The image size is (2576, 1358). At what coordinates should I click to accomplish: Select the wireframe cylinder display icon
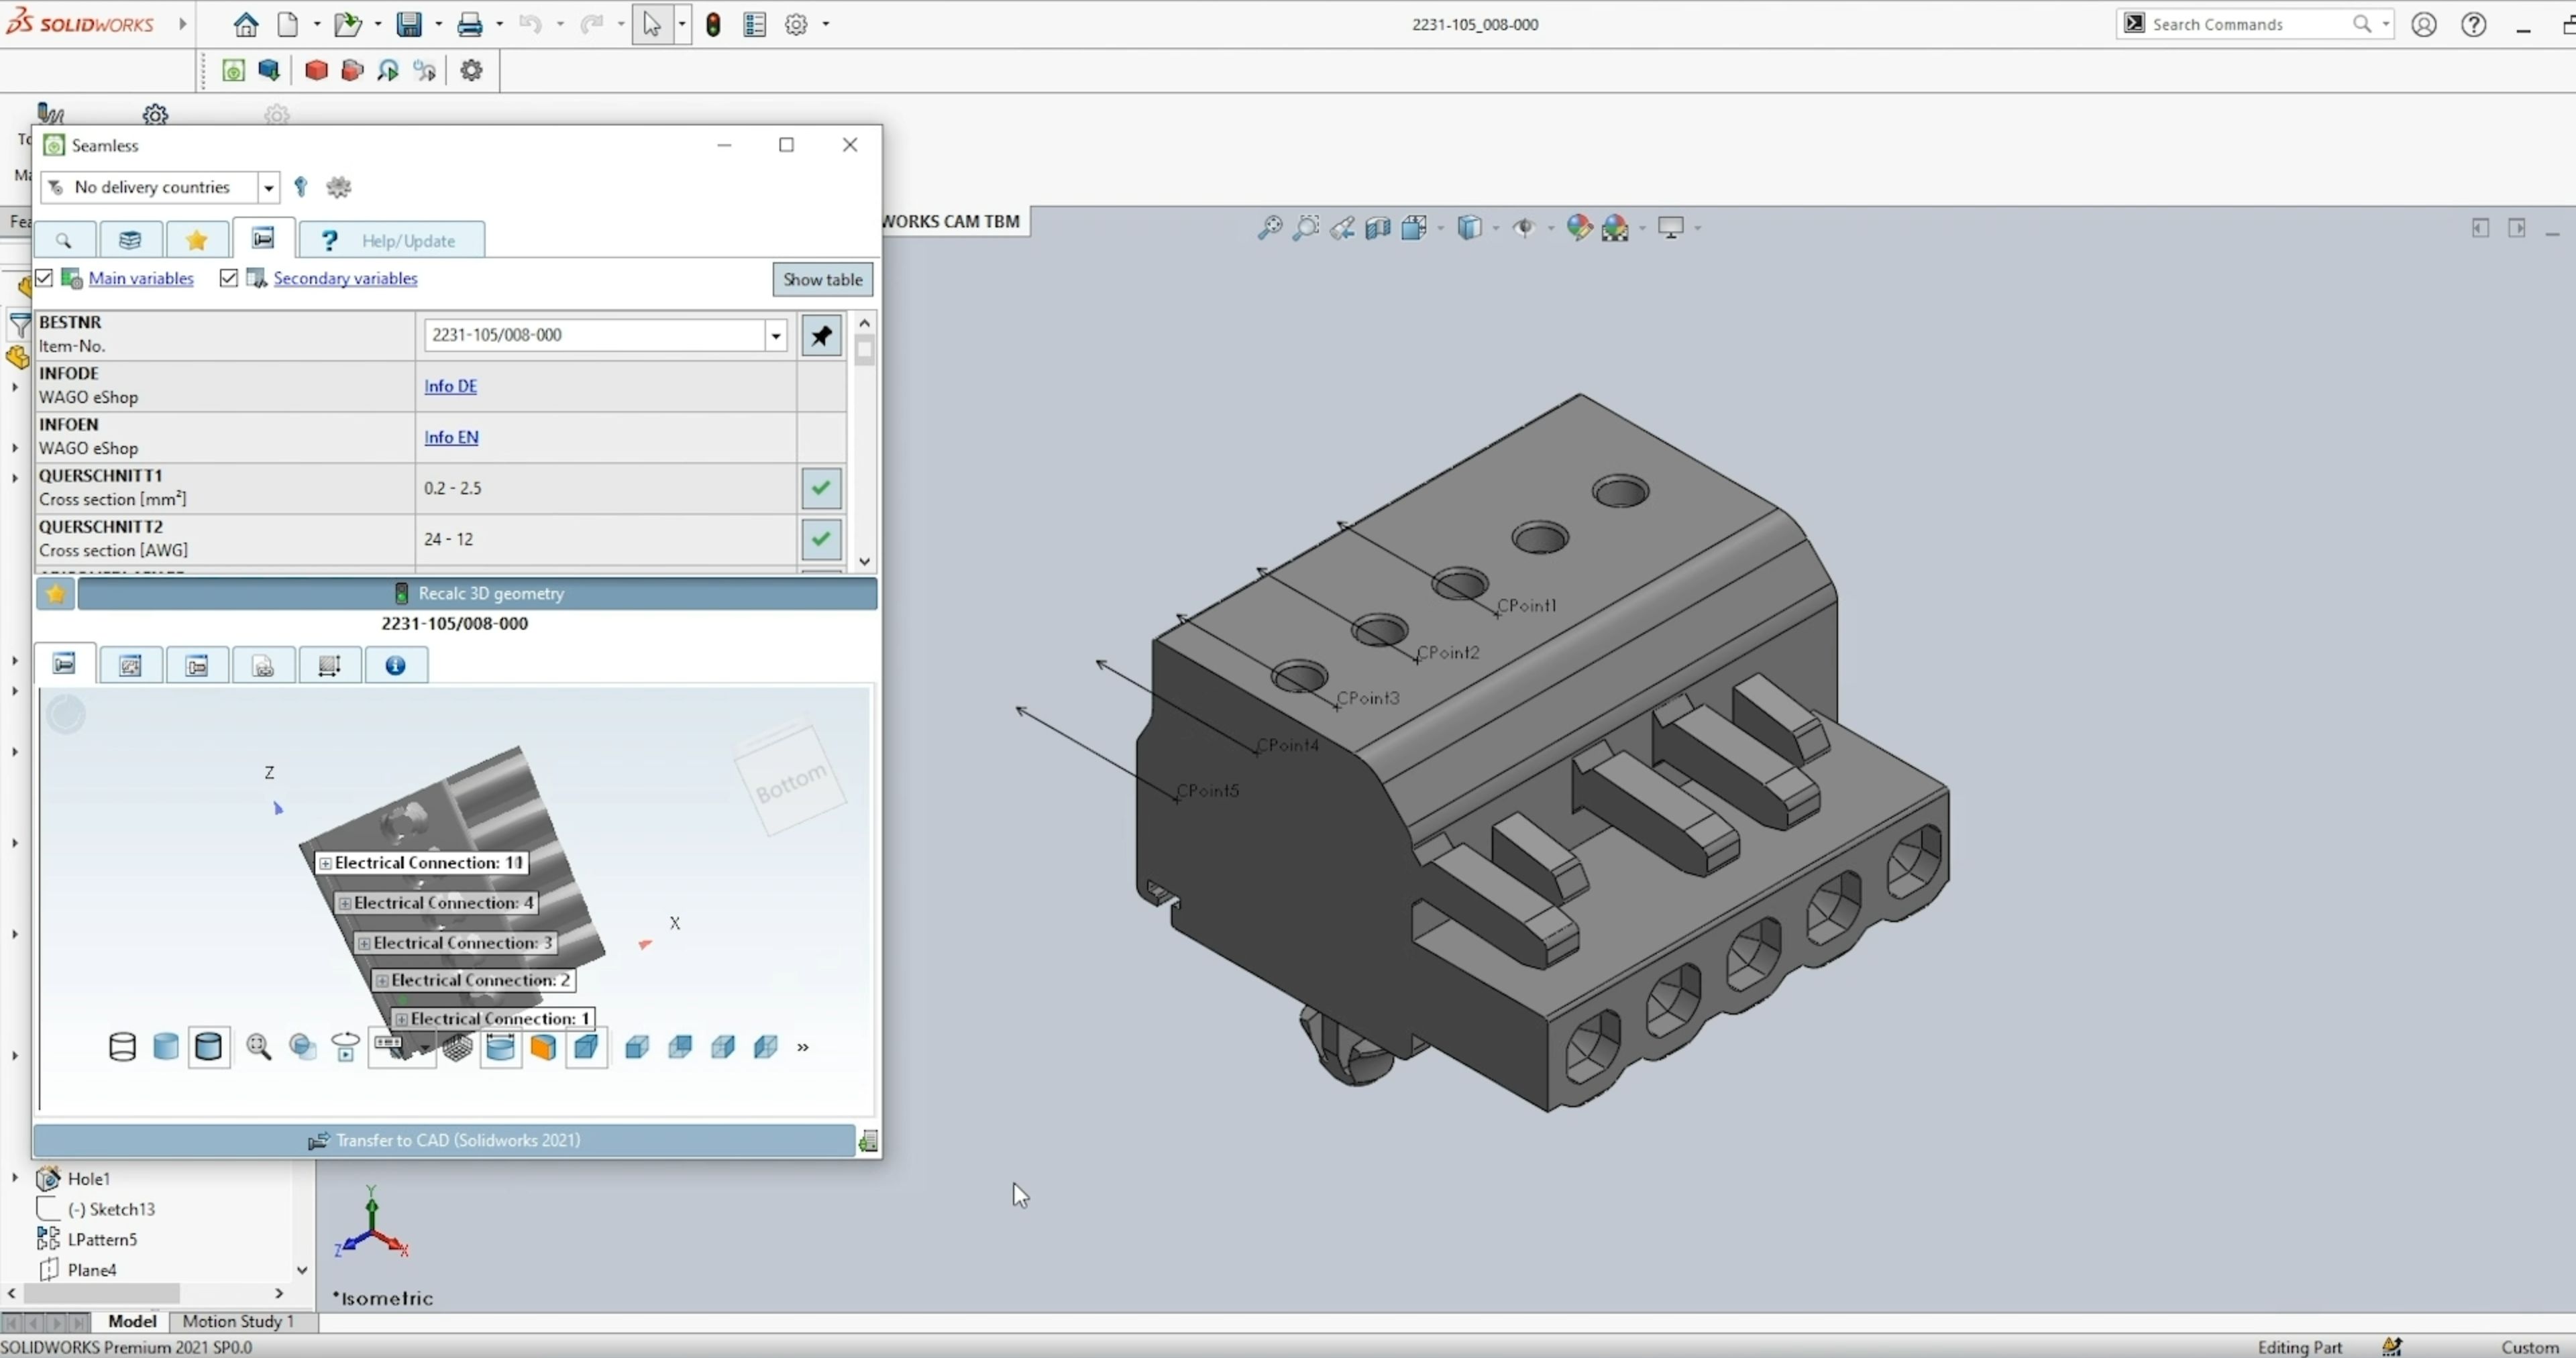pyautogui.click(x=122, y=1047)
